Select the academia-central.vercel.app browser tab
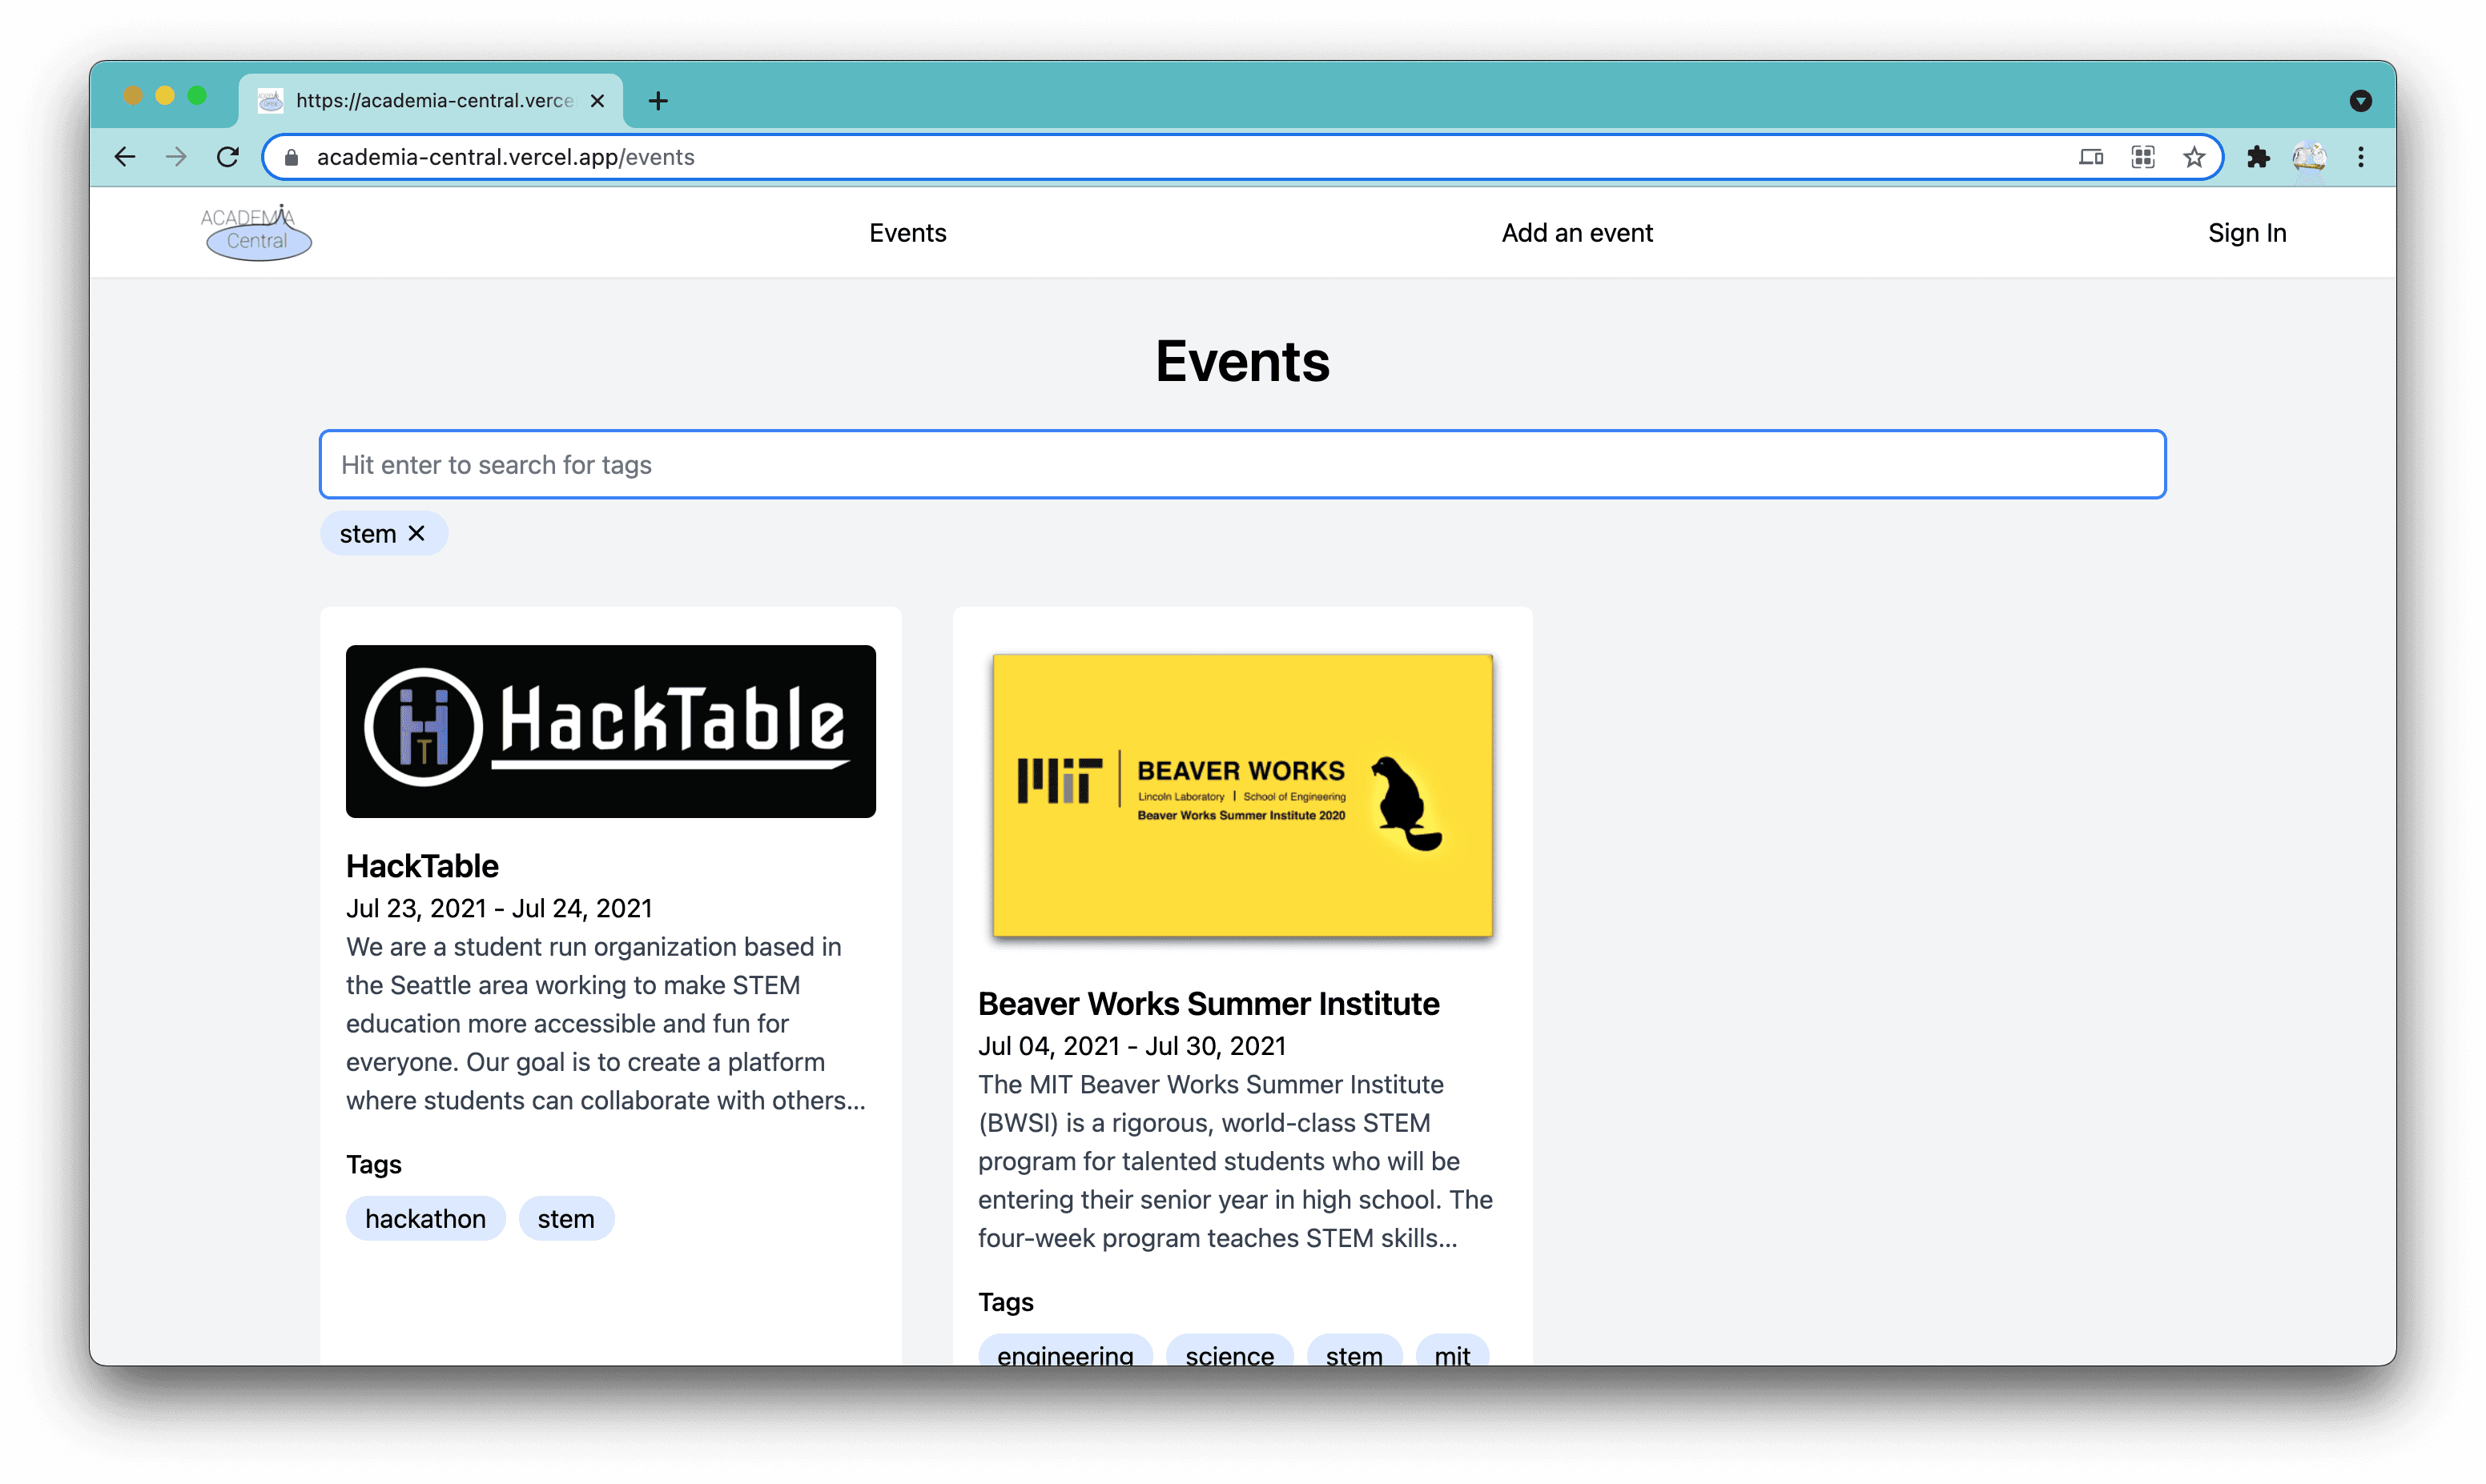 [x=430, y=101]
